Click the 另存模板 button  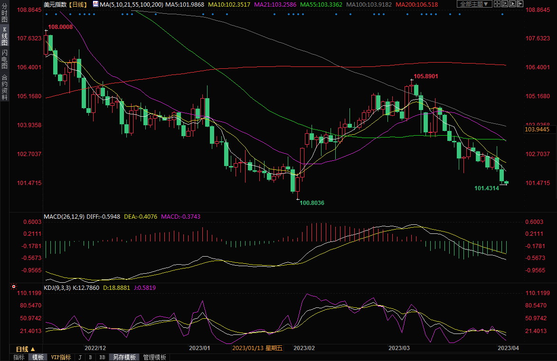click(124, 357)
